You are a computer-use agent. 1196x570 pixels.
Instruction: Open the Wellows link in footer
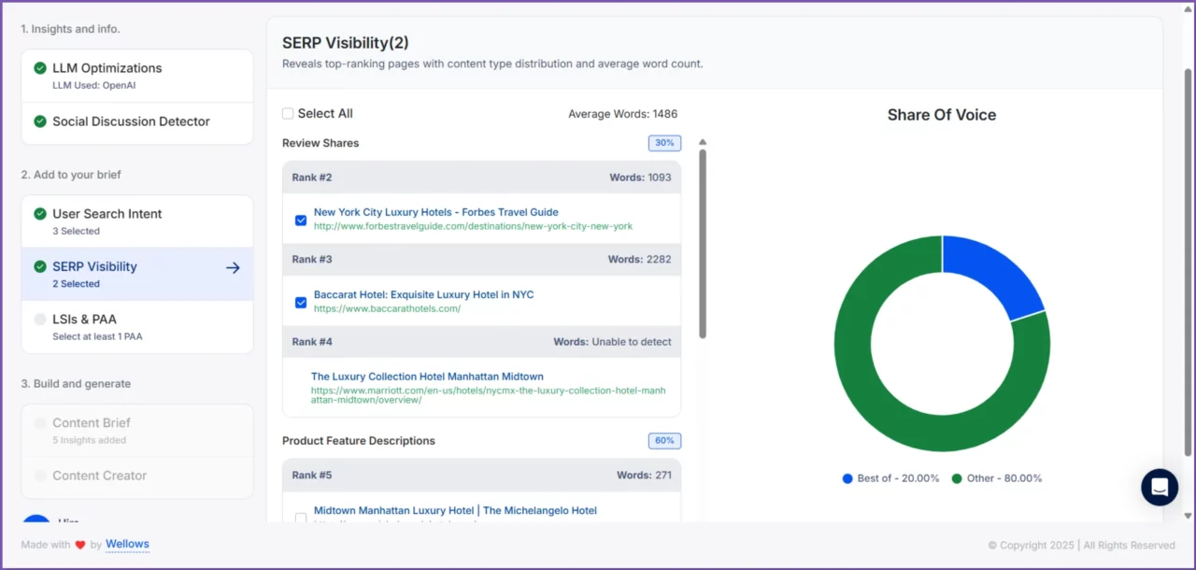pyautogui.click(x=127, y=544)
